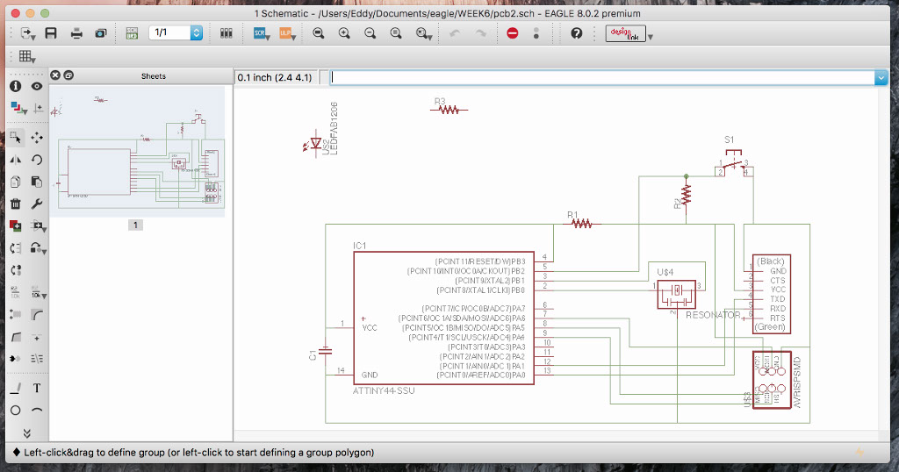Viewport: 899px width, 472px height.
Task: Select the Circle drawing tool
Action: 15,410
